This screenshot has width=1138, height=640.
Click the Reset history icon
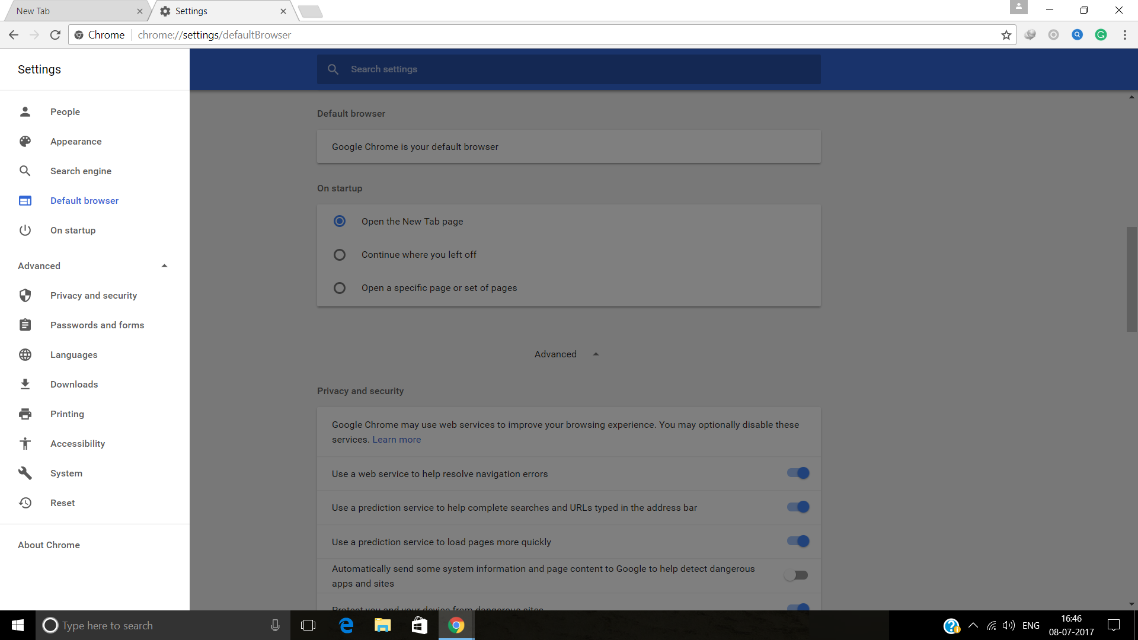pyautogui.click(x=25, y=503)
